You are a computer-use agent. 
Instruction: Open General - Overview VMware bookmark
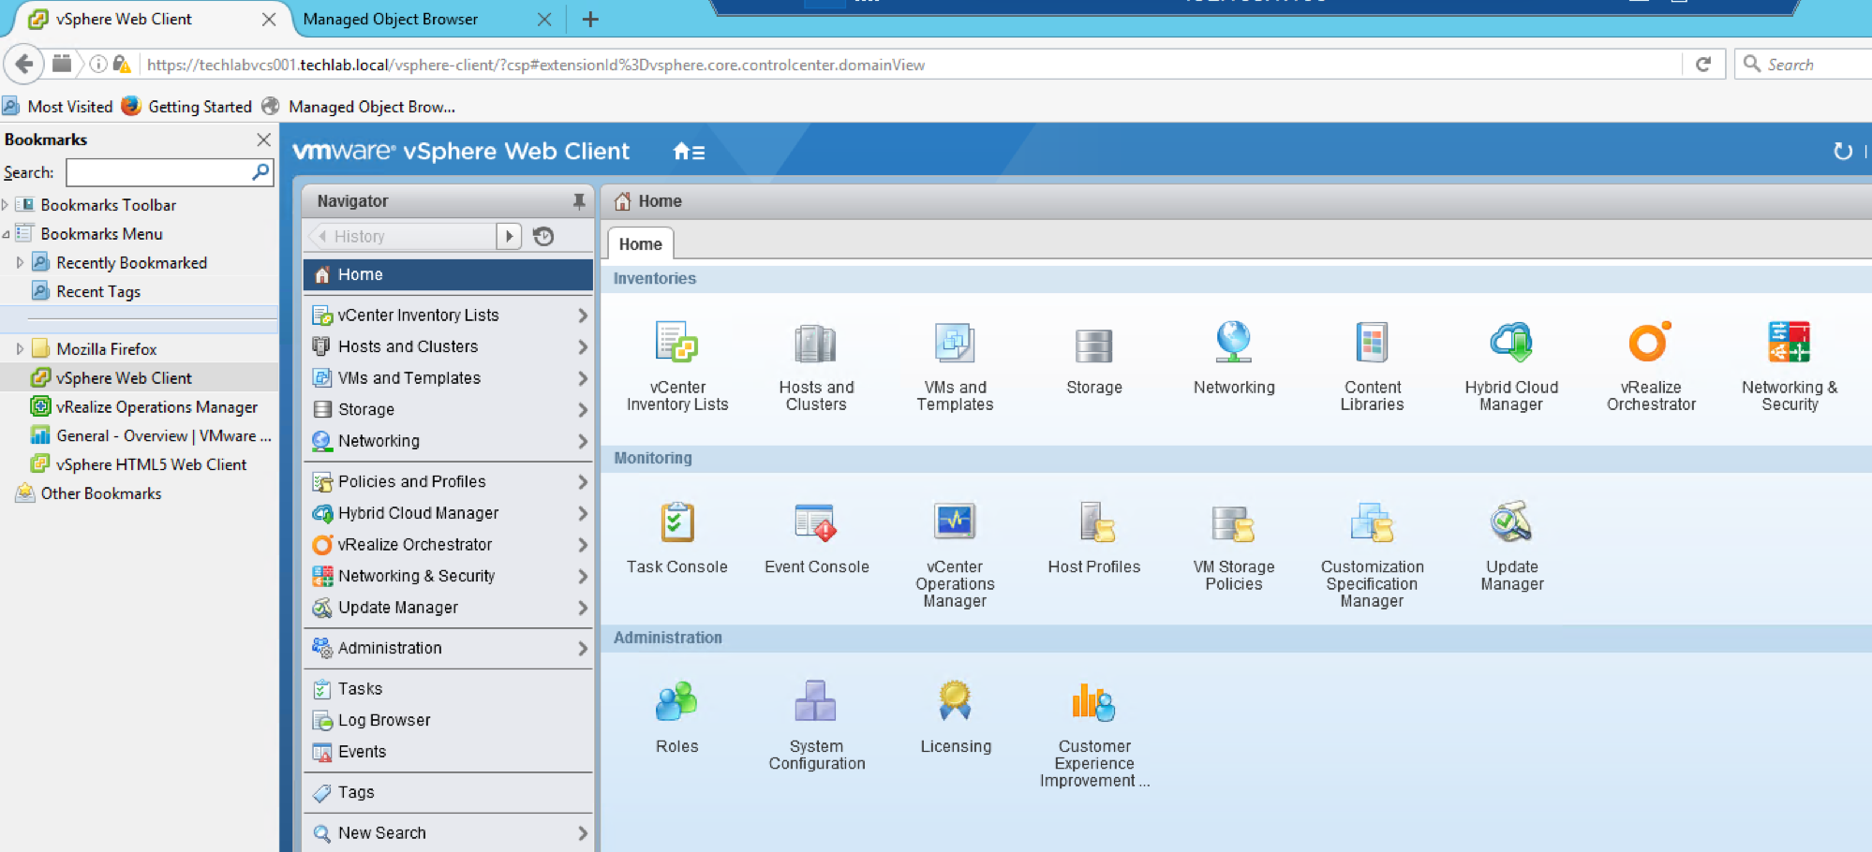pos(152,436)
